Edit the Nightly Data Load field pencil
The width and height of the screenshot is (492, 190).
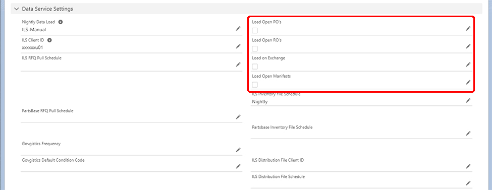[238, 29]
